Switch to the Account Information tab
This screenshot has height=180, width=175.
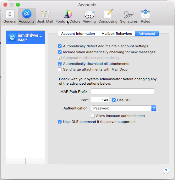click(x=78, y=34)
